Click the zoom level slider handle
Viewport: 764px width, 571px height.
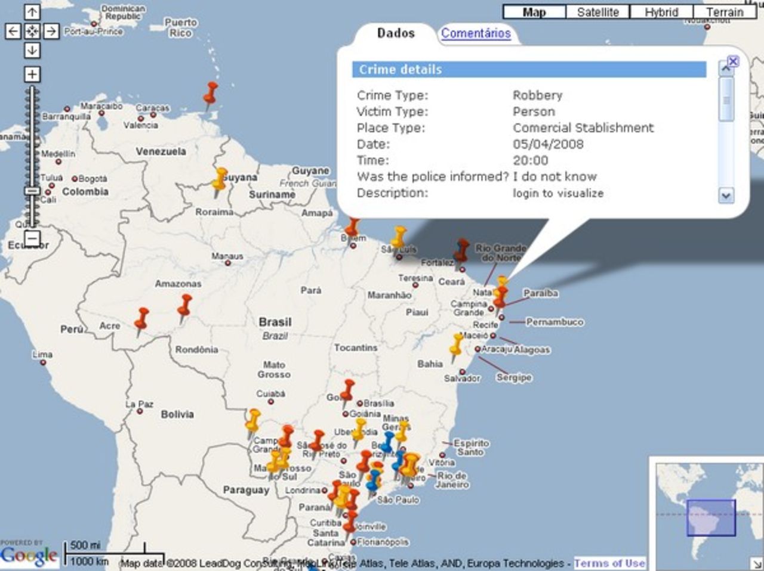(x=32, y=190)
